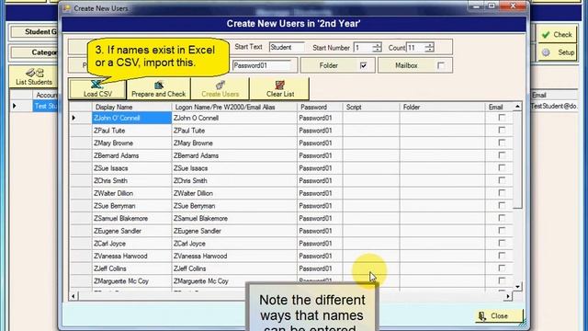Click the Clear List button
Image resolution: width=588 pixels, height=331 pixels.
(279, 88)
